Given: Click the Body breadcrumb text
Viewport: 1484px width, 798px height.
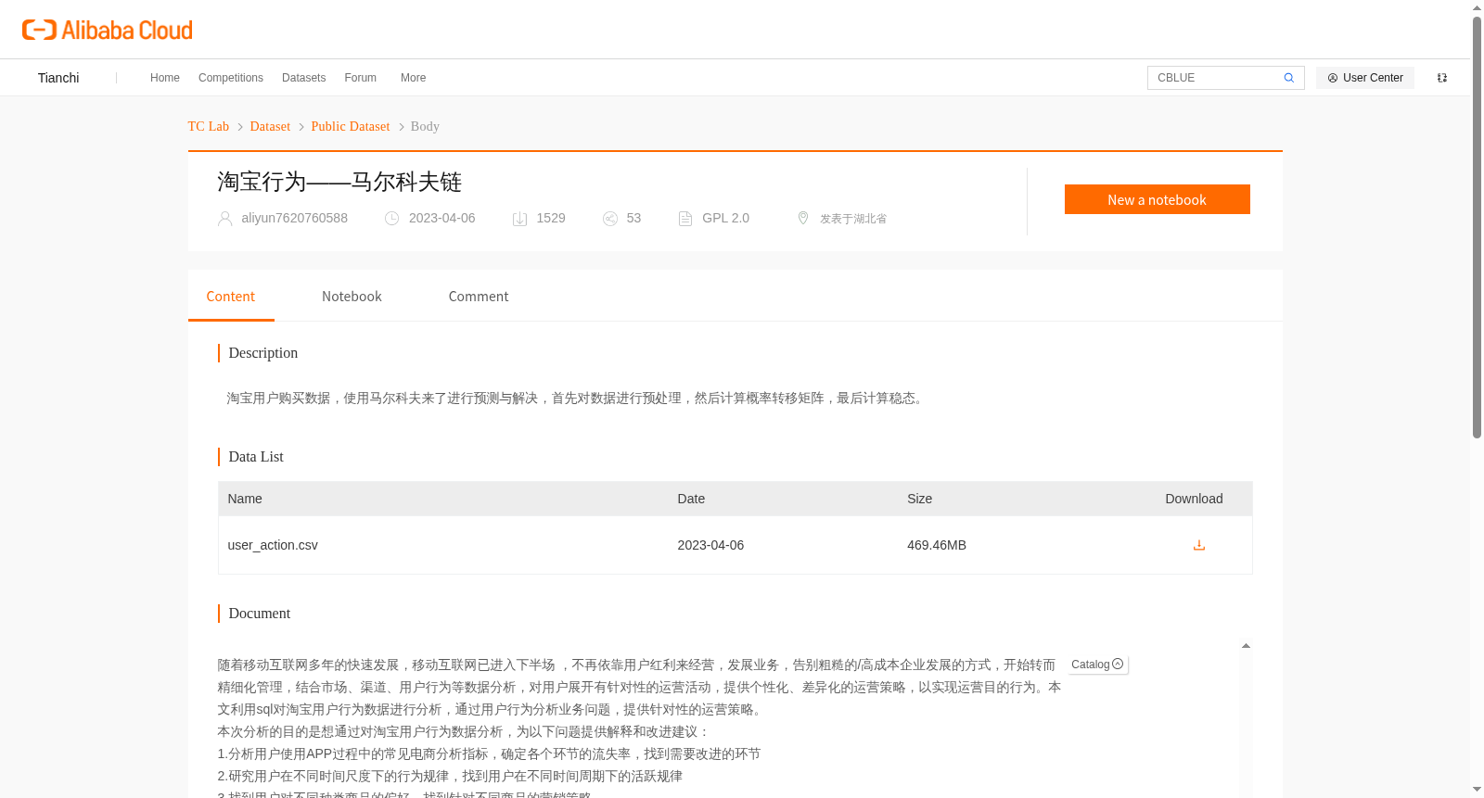Looking at the screenshot, I should (x=425, y=126).
